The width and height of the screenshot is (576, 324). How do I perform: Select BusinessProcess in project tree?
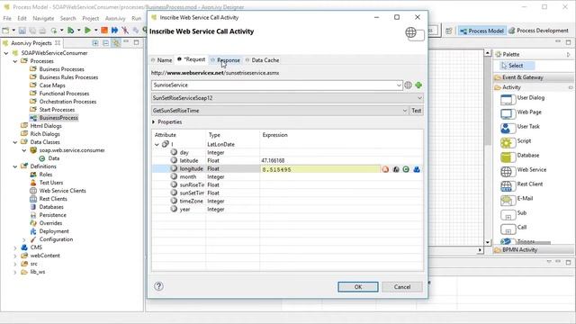point(58,118)
